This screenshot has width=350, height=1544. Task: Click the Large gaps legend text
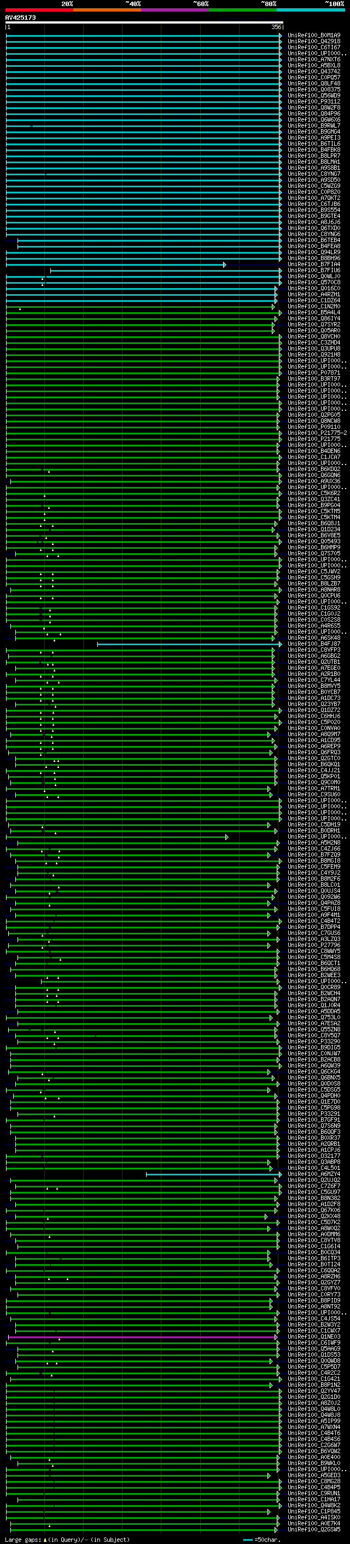67,1540
